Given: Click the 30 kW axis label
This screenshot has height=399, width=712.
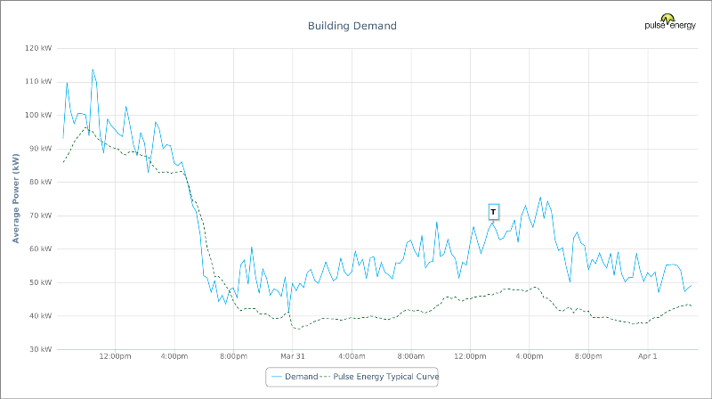Looking at the screenshot, I should 40,349.
